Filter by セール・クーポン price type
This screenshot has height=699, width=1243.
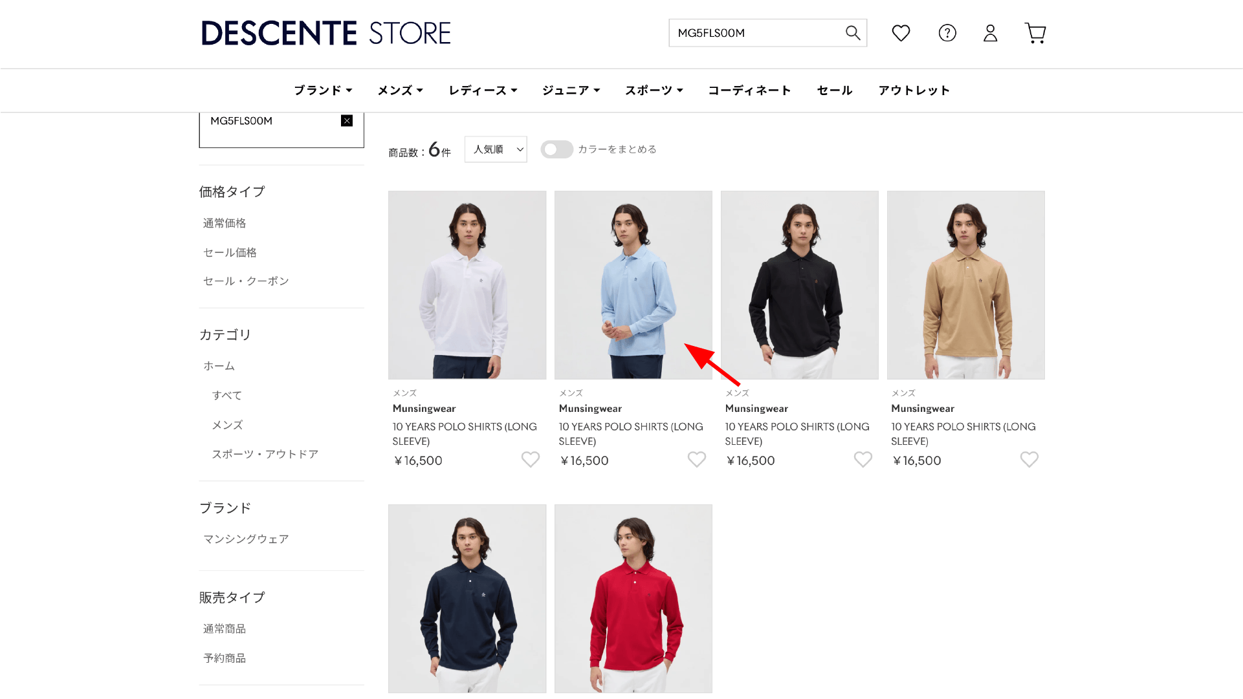click(246, 281)
